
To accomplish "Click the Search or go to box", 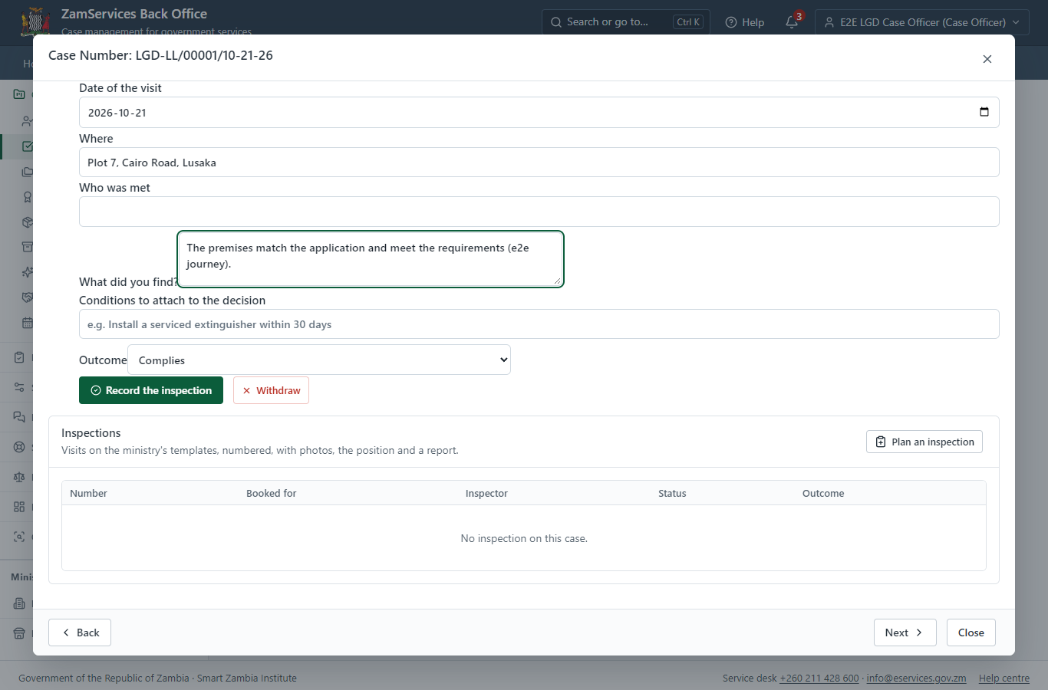I will point(626,22).
